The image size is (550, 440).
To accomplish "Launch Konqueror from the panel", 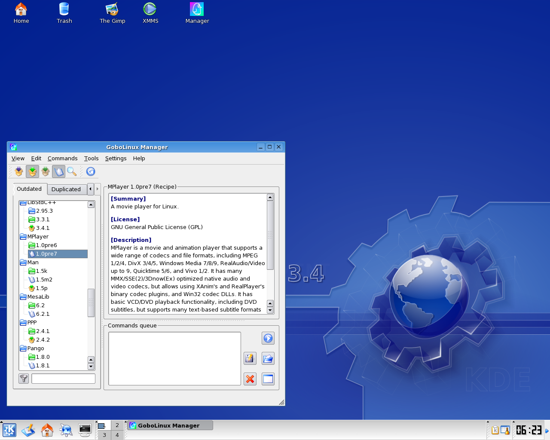I will (x=66, y=430).
